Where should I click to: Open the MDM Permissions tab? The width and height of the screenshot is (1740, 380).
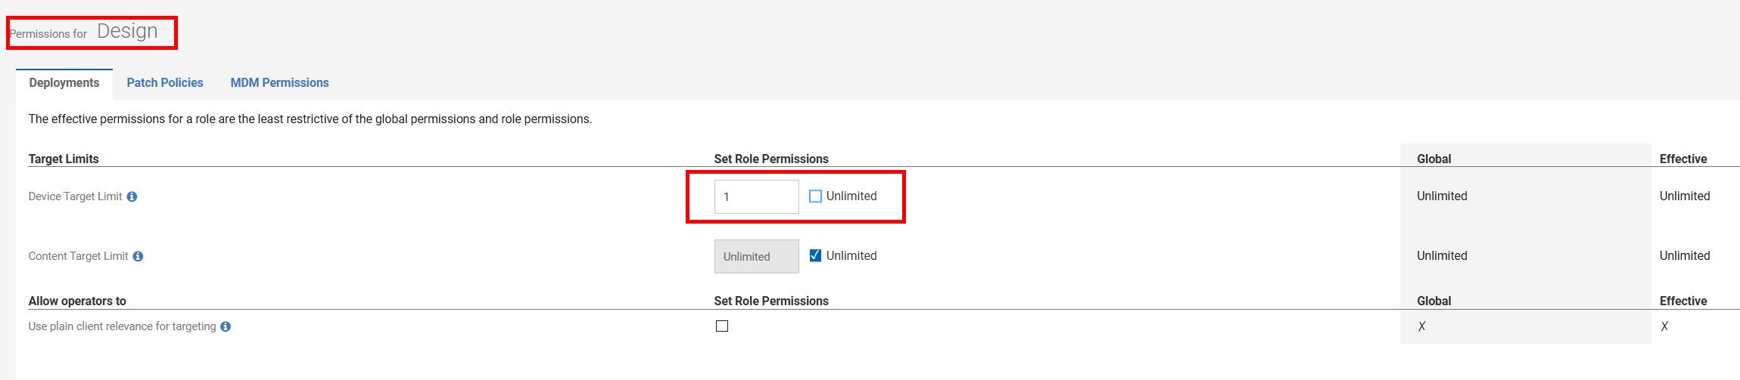coord(279,83)
